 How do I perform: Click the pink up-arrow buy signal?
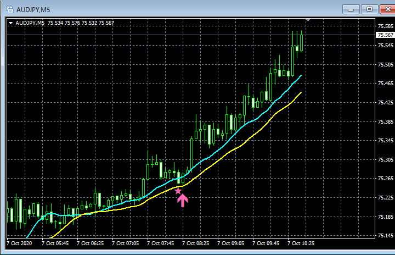pyautogui.click(x=182, y=201)
